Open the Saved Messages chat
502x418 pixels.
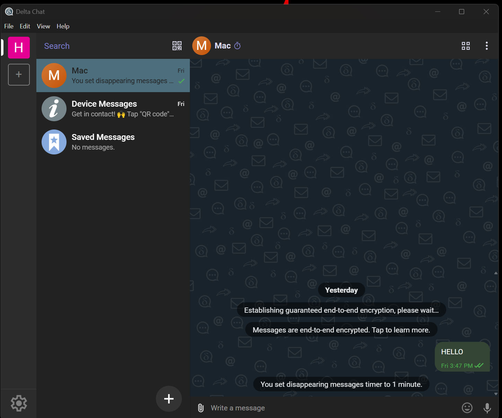pos(113,142)
